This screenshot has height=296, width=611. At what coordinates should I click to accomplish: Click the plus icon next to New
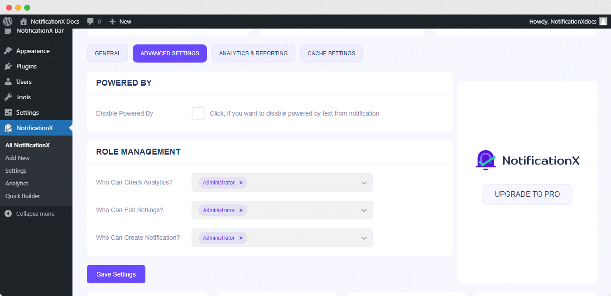coord(113,21)
